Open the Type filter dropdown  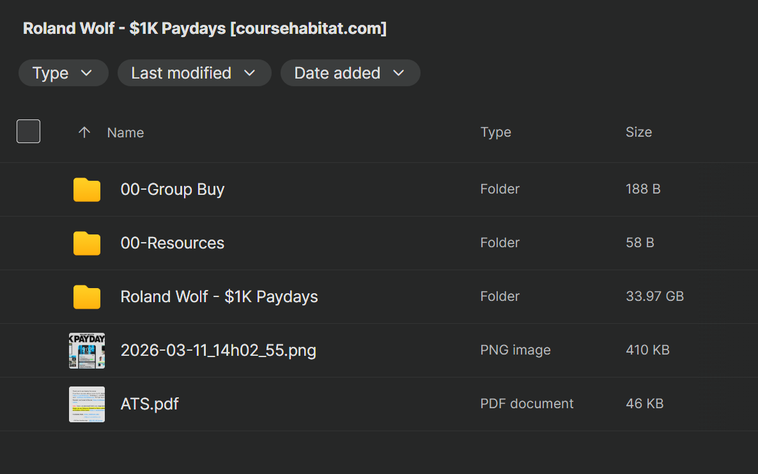click(x=63, y=73)
